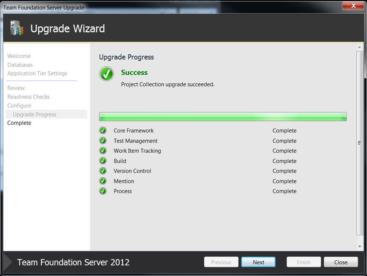Click the Build row label
367x276 pixels.
pos(120,161)
